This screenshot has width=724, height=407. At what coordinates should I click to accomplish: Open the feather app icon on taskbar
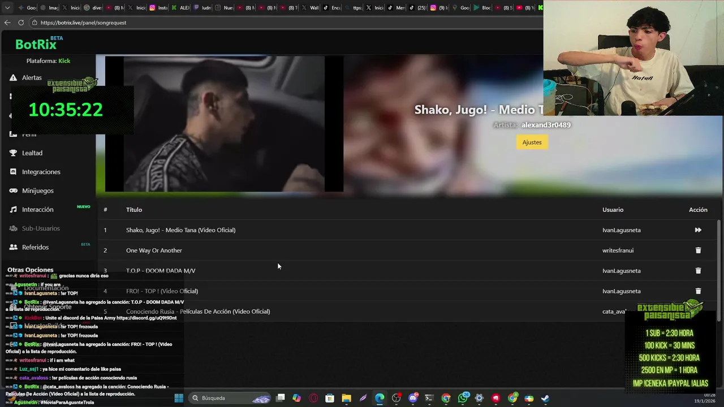pos(363,398)
